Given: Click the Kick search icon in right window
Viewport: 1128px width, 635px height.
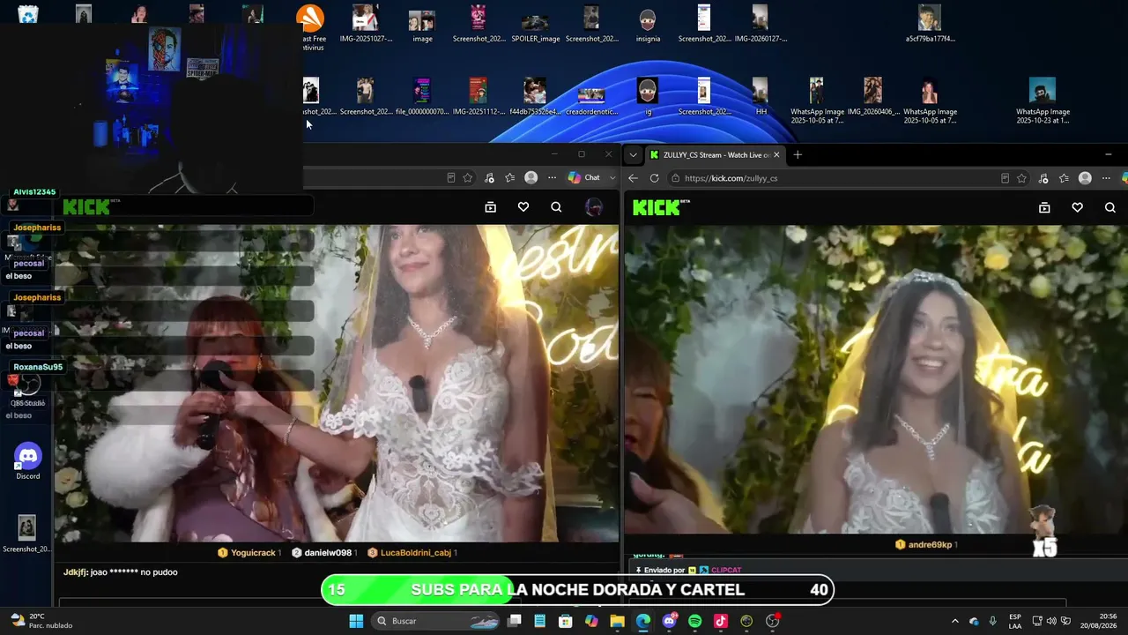Looking at the screenshot, I should coord(1109,207).
